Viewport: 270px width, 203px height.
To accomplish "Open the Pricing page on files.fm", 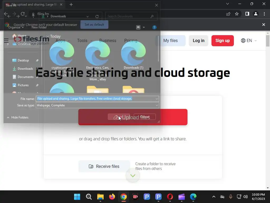I will click(131, 40).
